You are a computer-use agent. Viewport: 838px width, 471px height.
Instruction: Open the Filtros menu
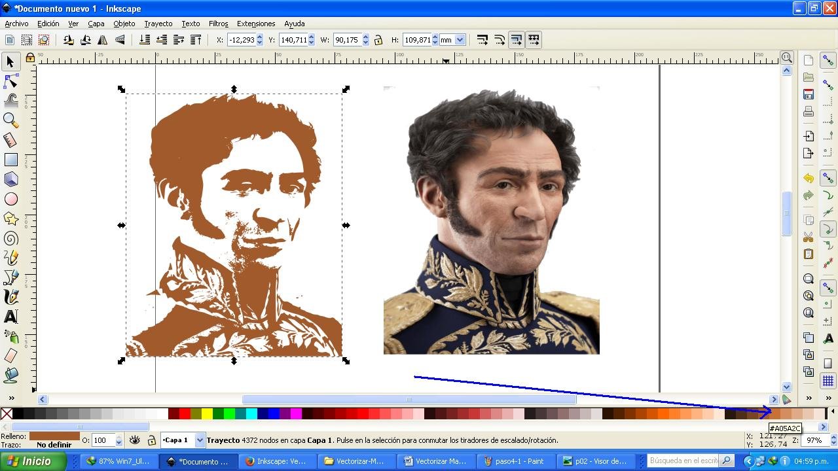(x=218, y=24)
